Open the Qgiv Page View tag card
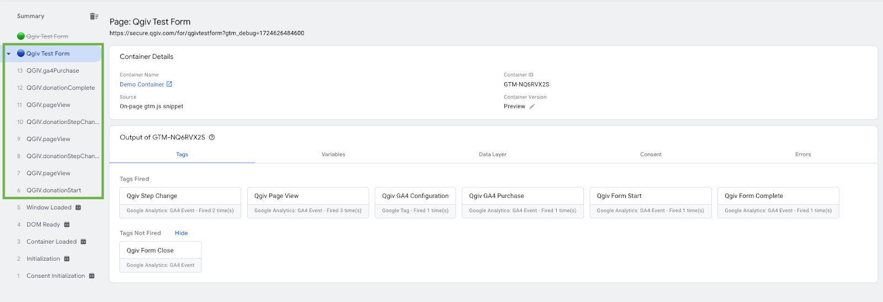 tap(308, 203)
